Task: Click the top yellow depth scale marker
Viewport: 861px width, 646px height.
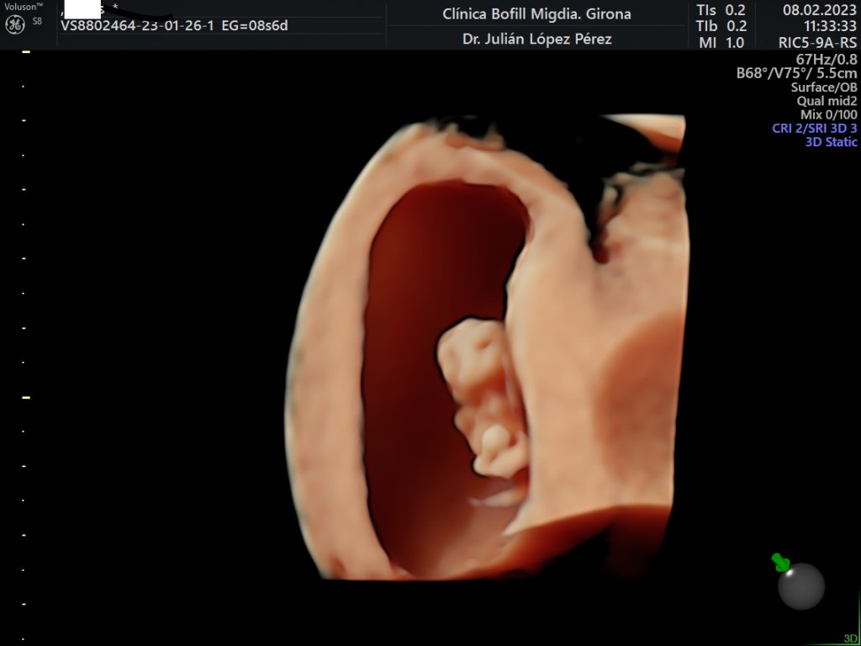Action: (26, 52)
